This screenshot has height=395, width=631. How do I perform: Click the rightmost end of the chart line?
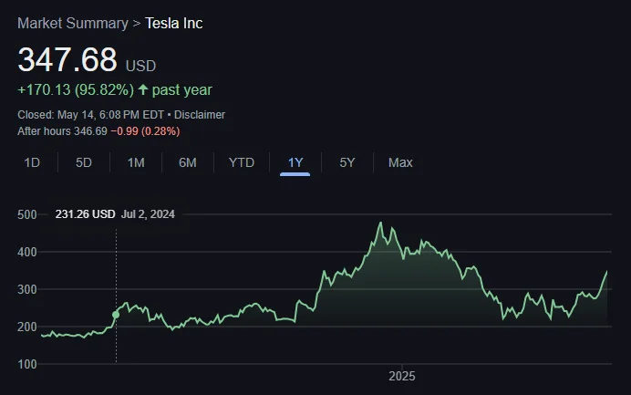607,272
